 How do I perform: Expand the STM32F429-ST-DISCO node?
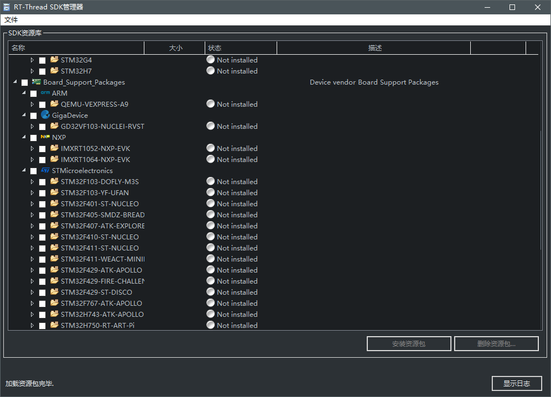coord(32,292)
